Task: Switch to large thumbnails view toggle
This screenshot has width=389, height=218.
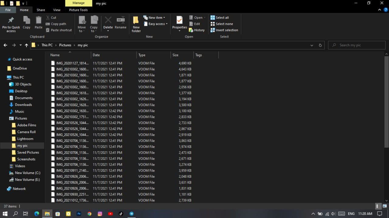Action: point(384,206)
